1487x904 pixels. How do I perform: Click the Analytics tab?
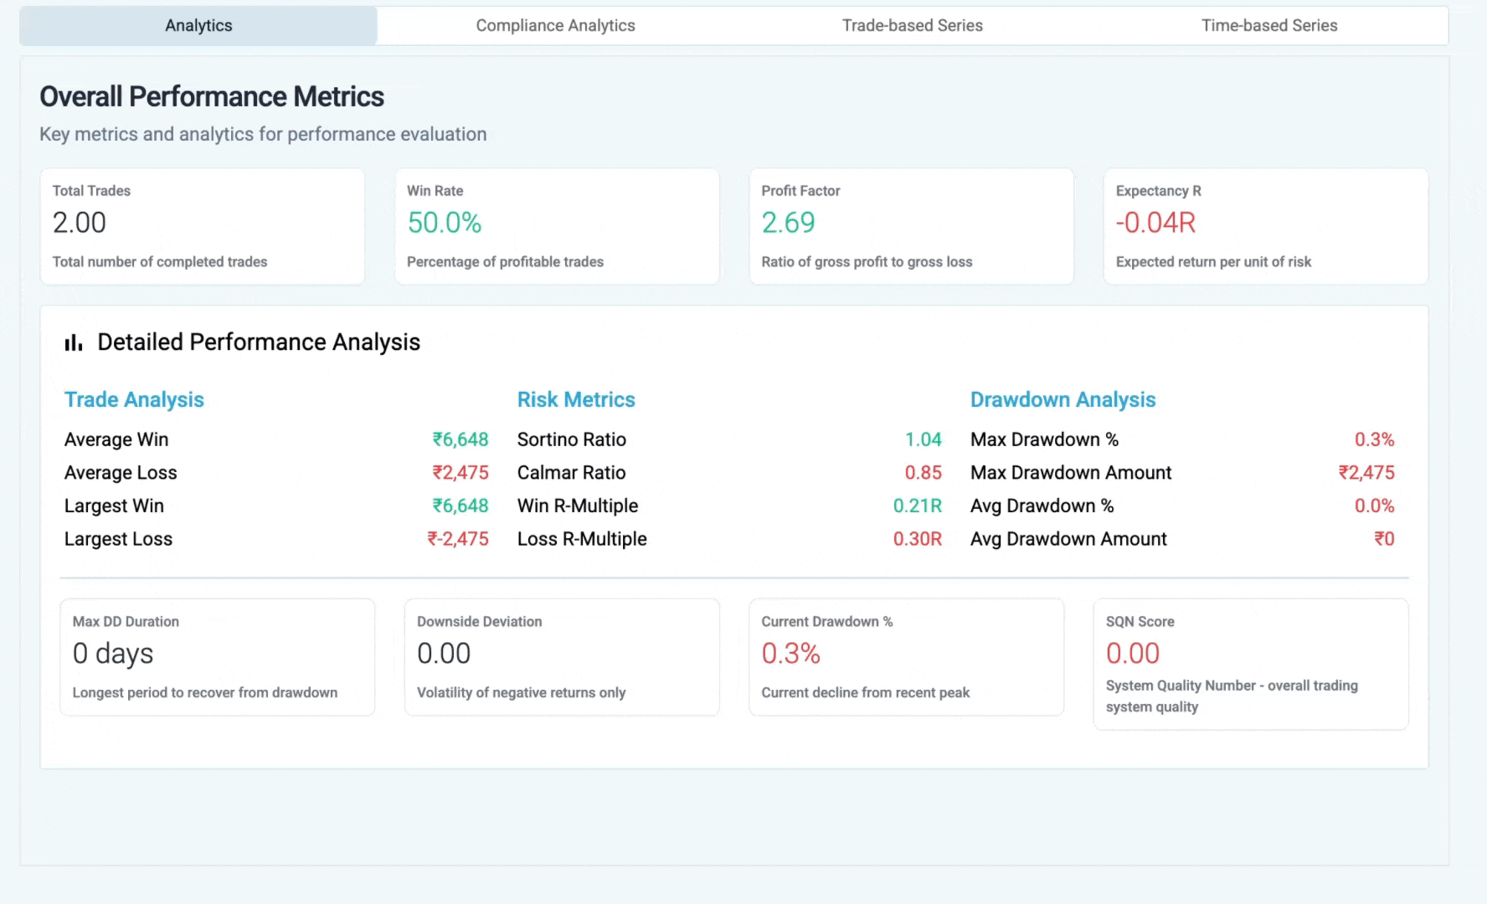coord(198,25)
